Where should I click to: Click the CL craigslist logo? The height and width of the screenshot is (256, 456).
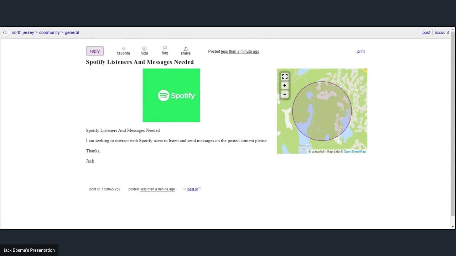coord(6,32)
